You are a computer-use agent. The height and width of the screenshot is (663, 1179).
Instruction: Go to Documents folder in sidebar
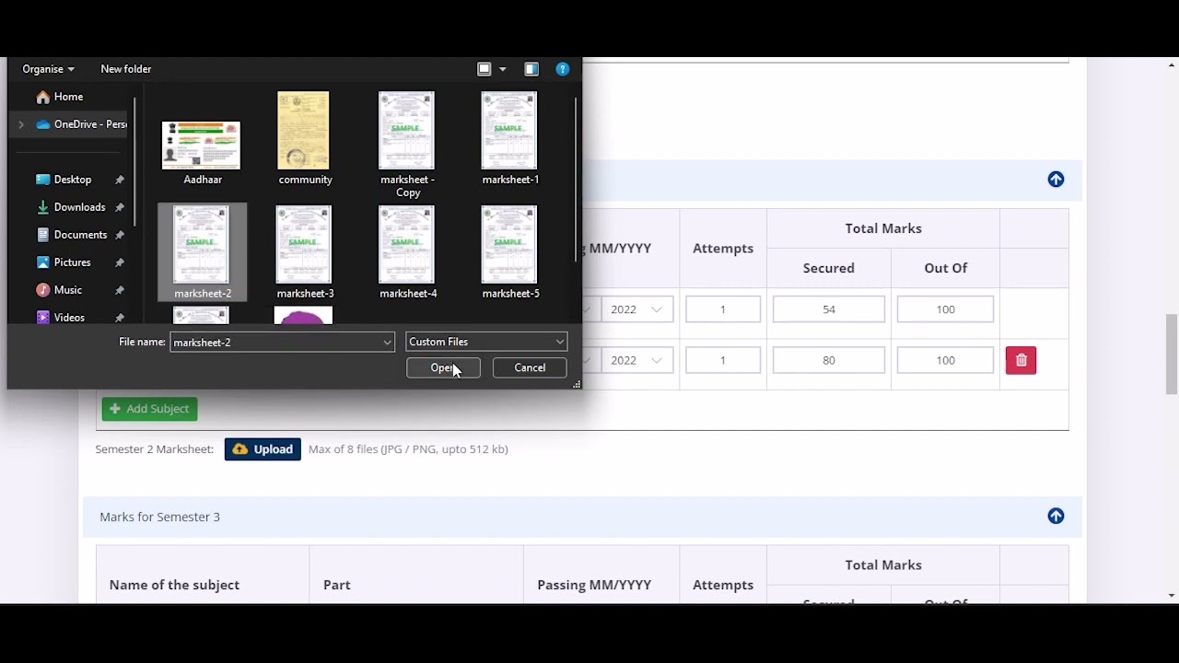80,235
